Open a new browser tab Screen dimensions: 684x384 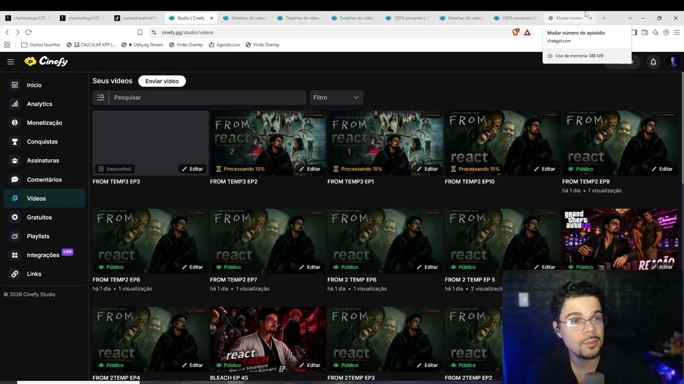click(604, 18)
